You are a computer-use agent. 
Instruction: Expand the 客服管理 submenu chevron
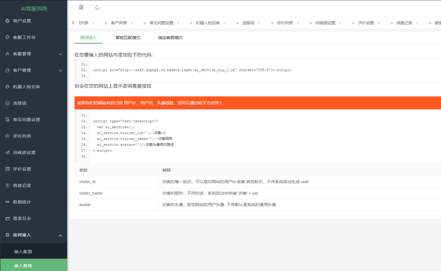[61, 54]
